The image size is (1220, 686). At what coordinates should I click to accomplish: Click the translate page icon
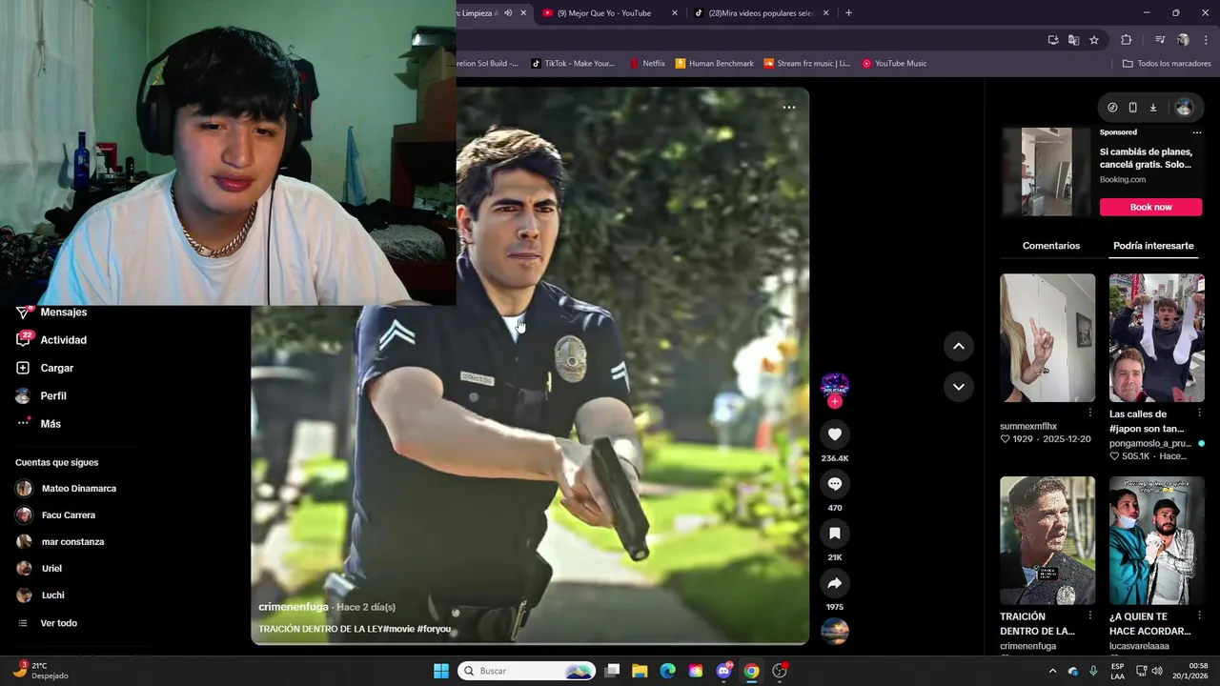1073,40
